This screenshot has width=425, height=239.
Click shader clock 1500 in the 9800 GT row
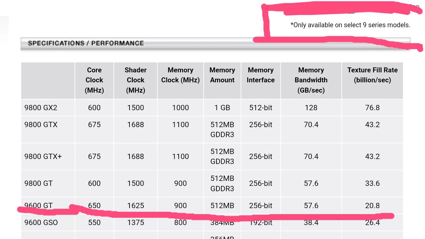click(x=135, y=183)
